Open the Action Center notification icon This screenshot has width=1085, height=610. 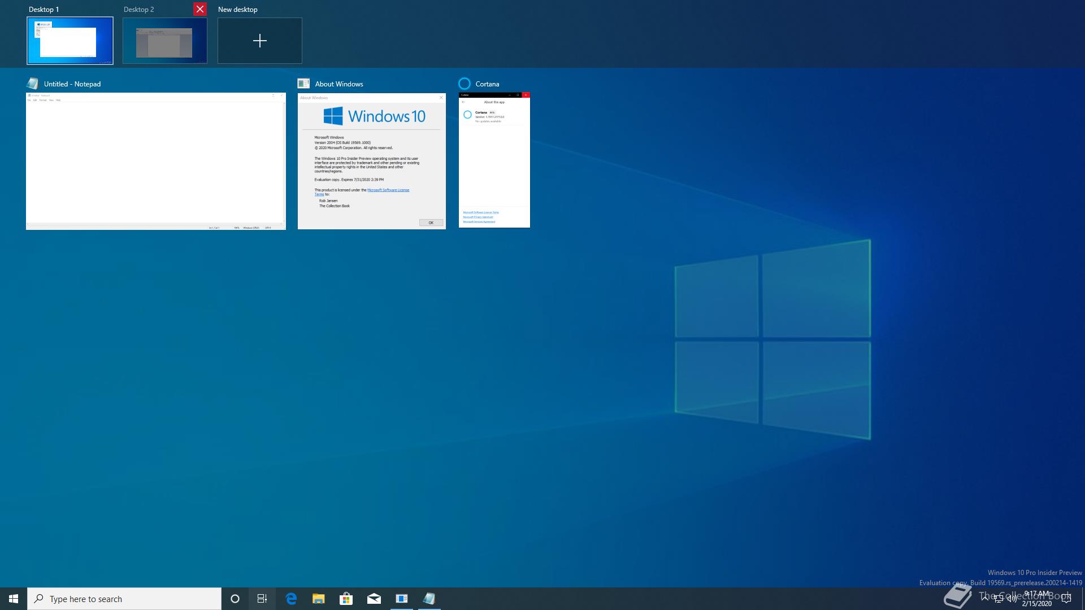[1066, 599]
